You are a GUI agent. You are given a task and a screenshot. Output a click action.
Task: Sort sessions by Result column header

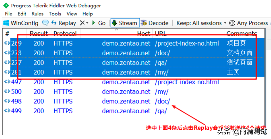(39, 33)
